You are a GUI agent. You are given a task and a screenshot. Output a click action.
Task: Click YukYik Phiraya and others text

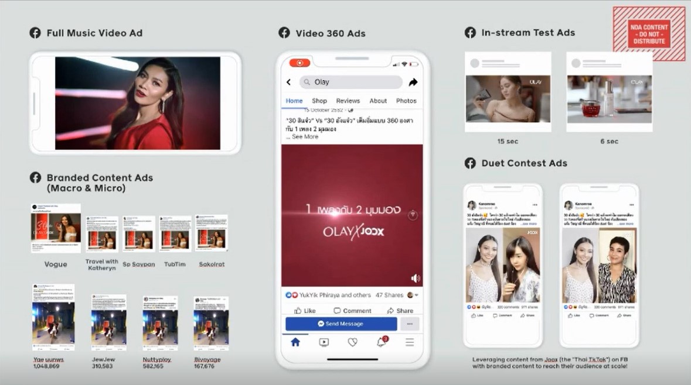[335, 295]
